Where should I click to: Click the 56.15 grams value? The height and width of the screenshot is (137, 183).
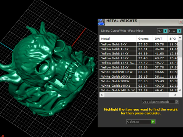point(143,76)
